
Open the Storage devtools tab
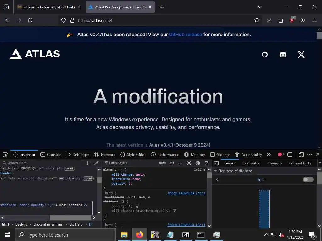coord(220,154)
